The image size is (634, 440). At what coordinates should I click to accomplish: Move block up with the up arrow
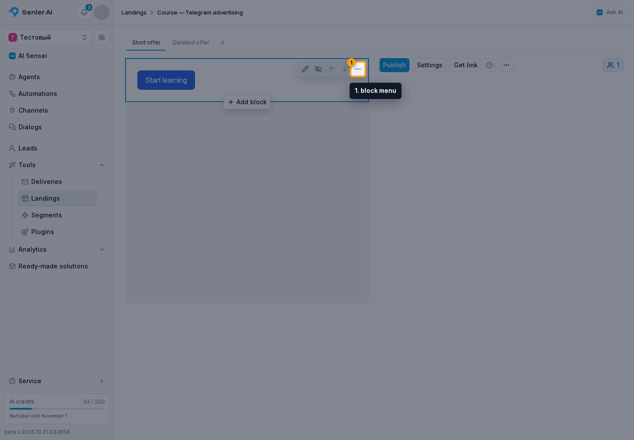(332, 69)
